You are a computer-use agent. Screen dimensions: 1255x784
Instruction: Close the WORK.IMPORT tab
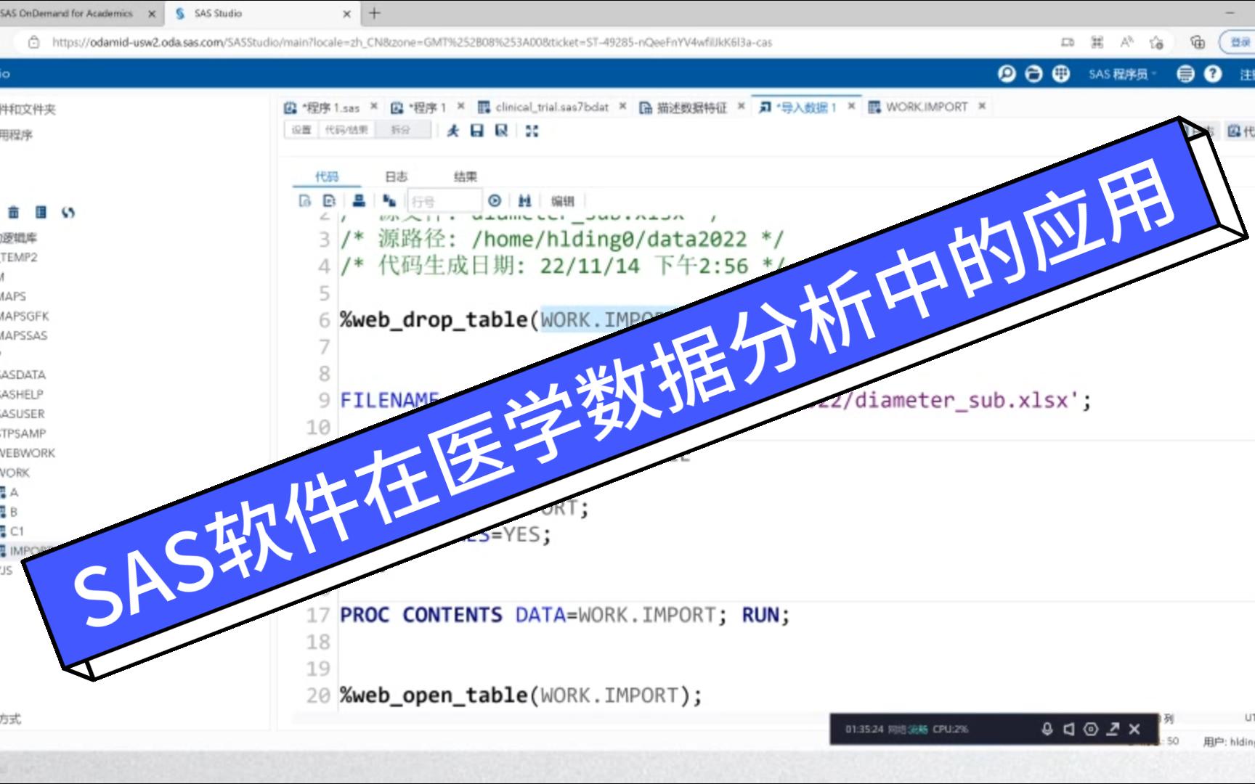point(981,106)
